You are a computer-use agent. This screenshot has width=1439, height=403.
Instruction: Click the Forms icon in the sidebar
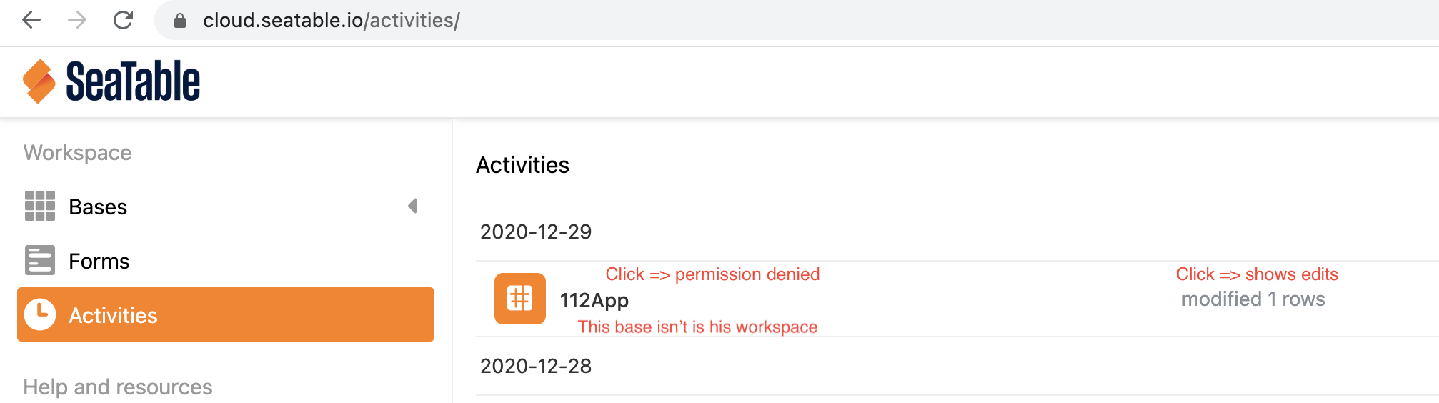(x=40, y=261)
